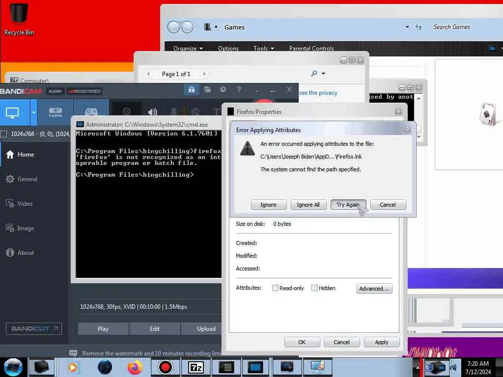The image size is (503, 377).
Task: Open Bandicam output folder icon
Action: (208, 90)
